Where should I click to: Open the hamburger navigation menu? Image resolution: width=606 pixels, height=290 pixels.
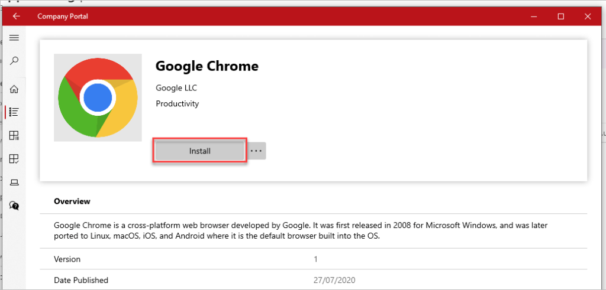14,37
